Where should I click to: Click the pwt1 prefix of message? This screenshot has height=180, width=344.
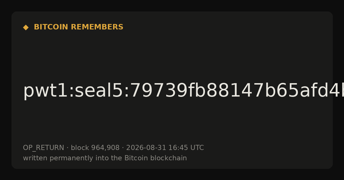(44, 91)
